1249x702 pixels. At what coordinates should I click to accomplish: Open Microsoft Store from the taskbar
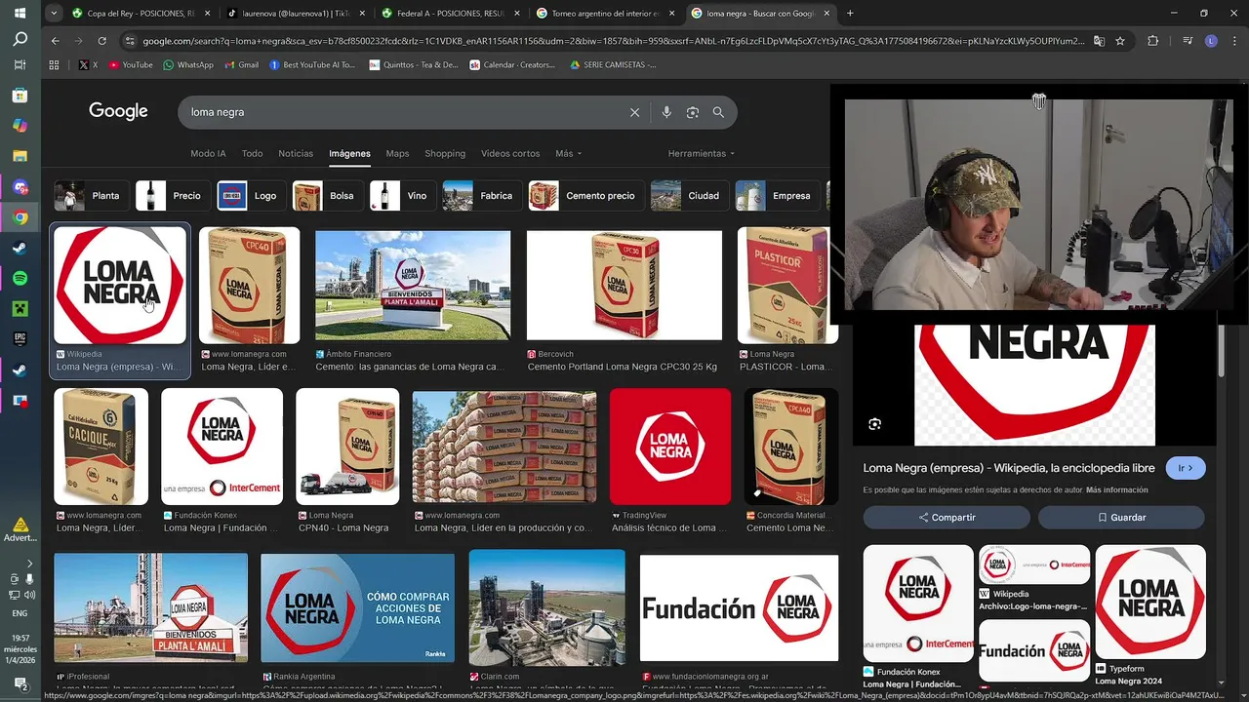click(x=20, y=96)
